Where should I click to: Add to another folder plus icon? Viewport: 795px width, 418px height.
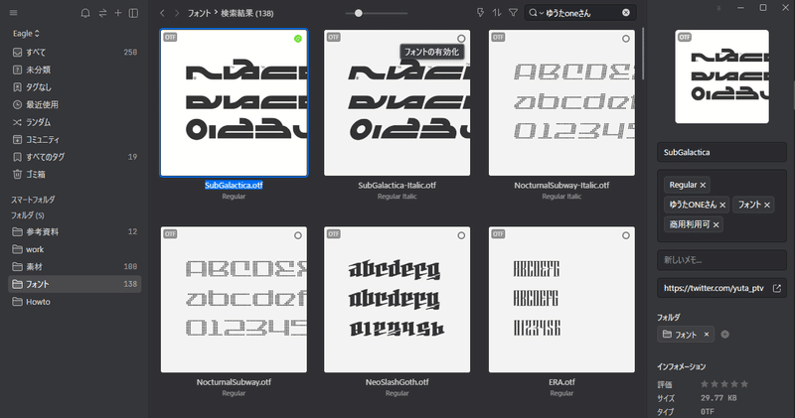click(725, 335)
